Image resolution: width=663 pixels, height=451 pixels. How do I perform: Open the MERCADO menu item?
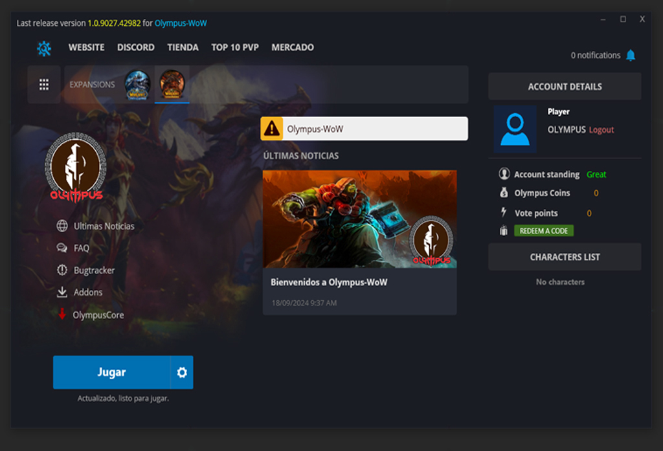[x=293, y=47]
